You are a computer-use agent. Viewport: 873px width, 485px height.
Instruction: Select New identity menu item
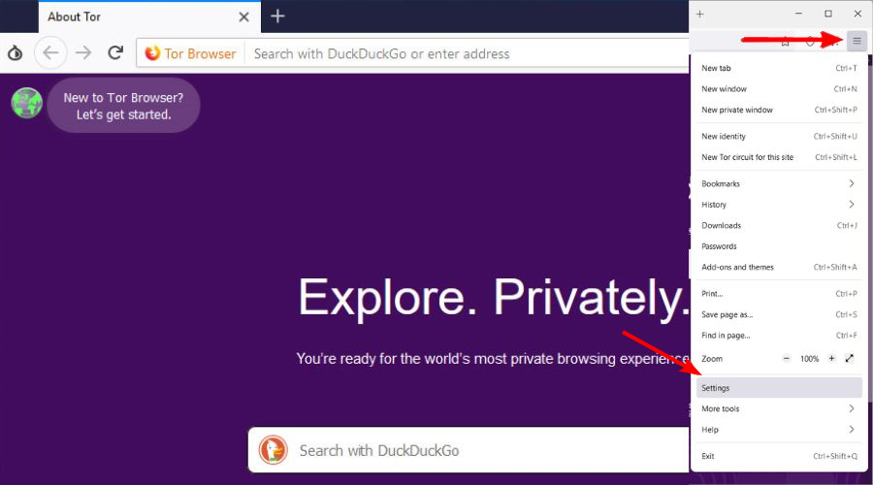pos(779,137)
